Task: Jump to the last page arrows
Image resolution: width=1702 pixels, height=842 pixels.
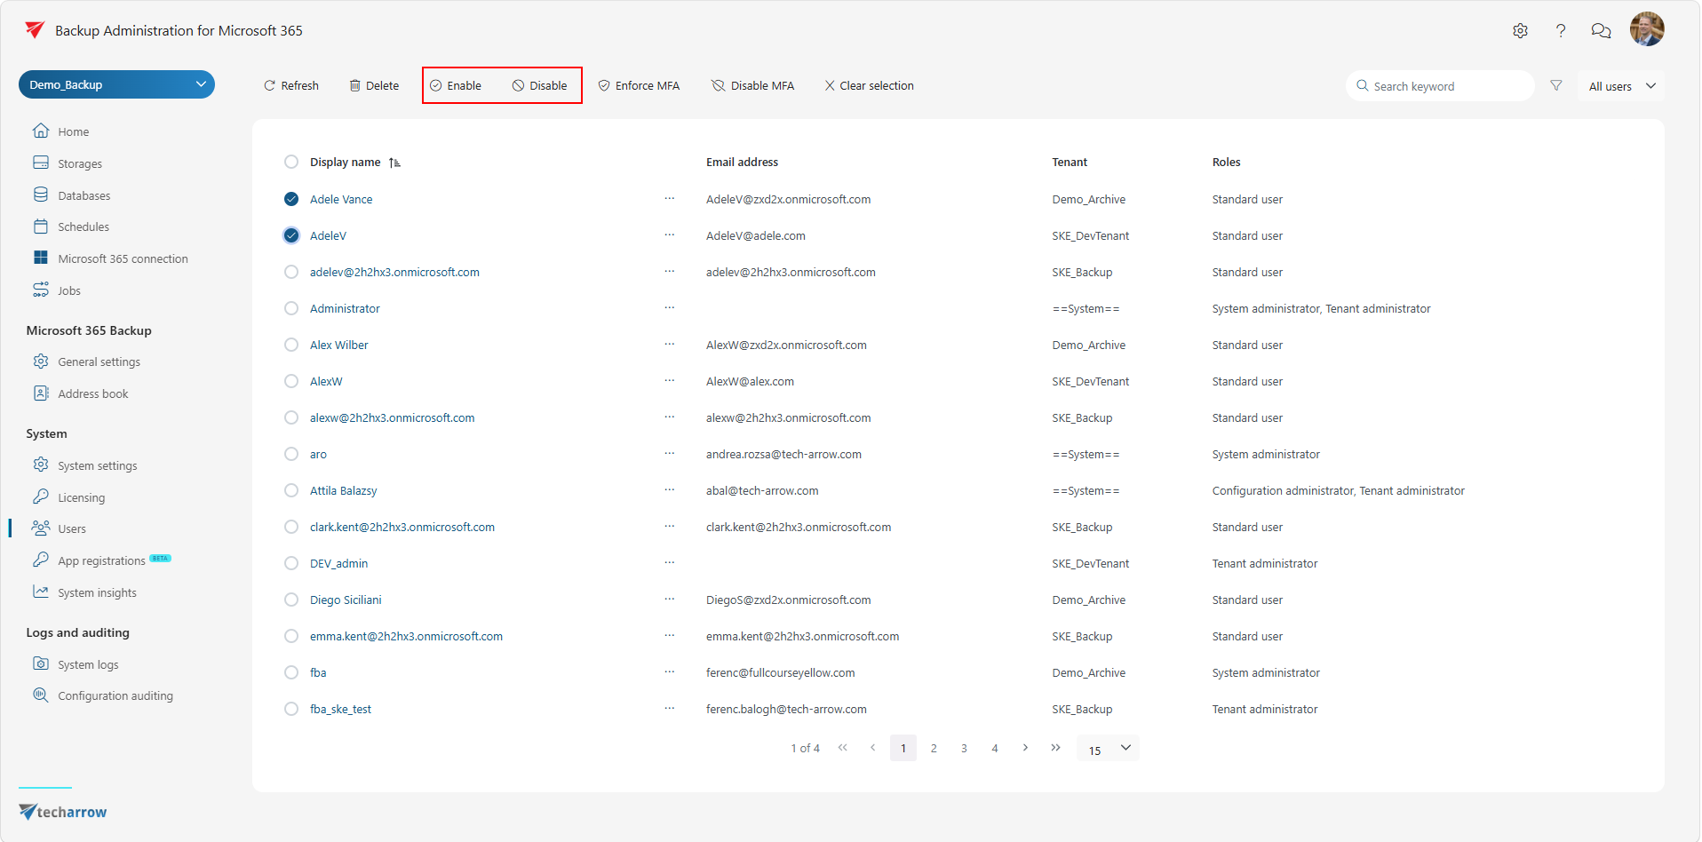Action: point(1055,748)
